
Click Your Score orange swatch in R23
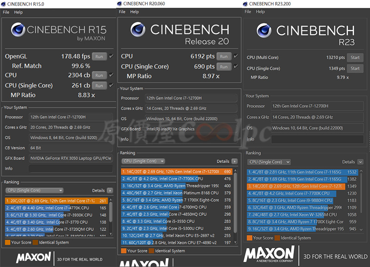click(x=249, y=238)
